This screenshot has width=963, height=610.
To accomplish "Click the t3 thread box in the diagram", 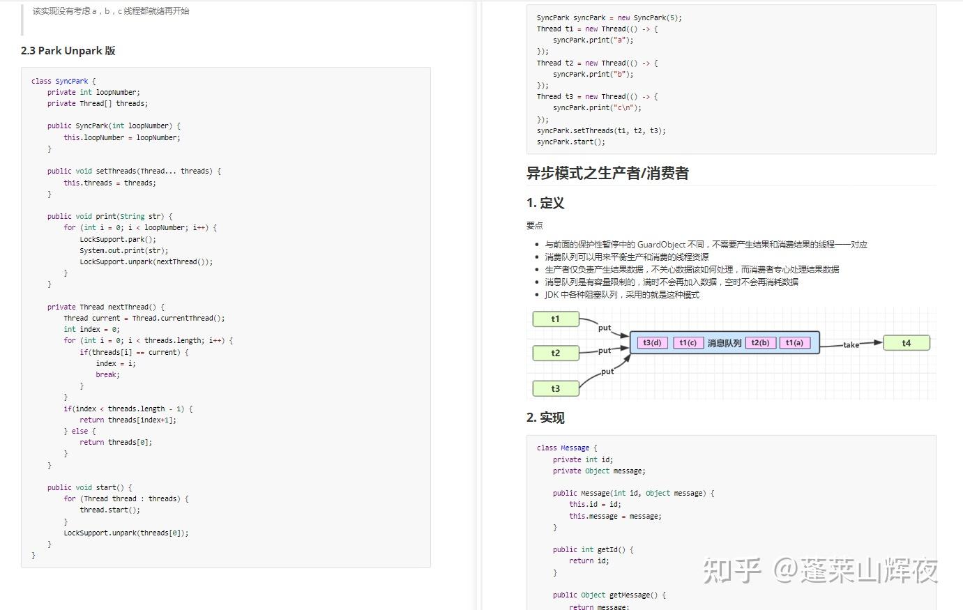I will coord(556,388).
